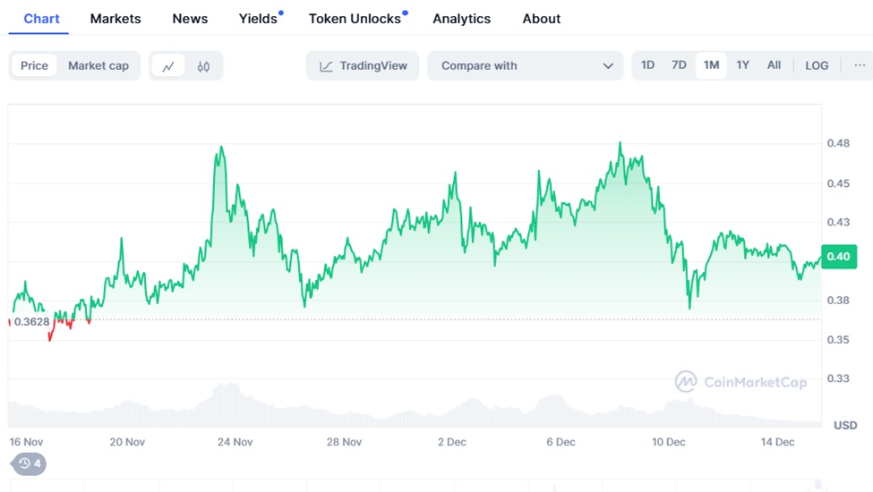Switch to line chart view icon
Viewport: 873px width, 492px height.
click(168, 65)
